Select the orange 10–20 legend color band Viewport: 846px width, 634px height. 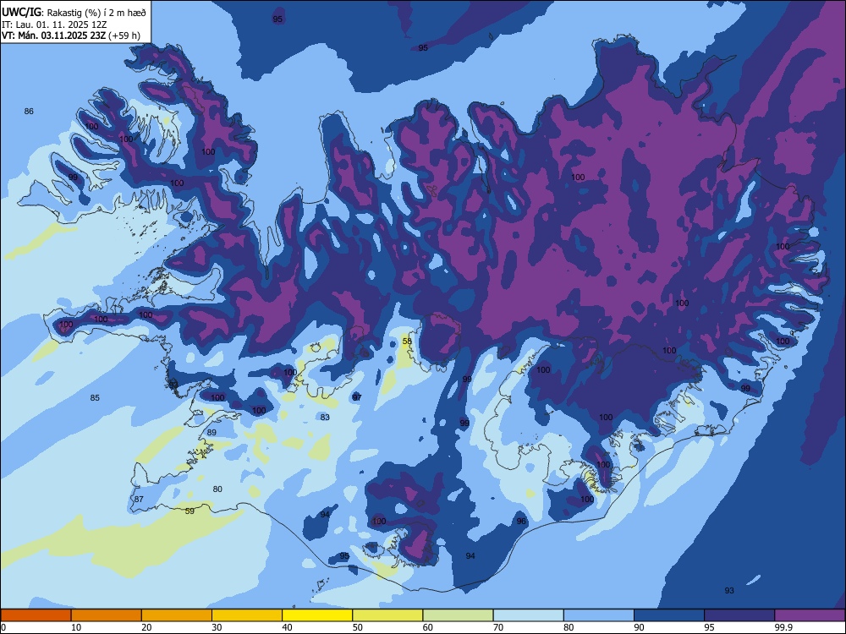(x=107, y=615)
